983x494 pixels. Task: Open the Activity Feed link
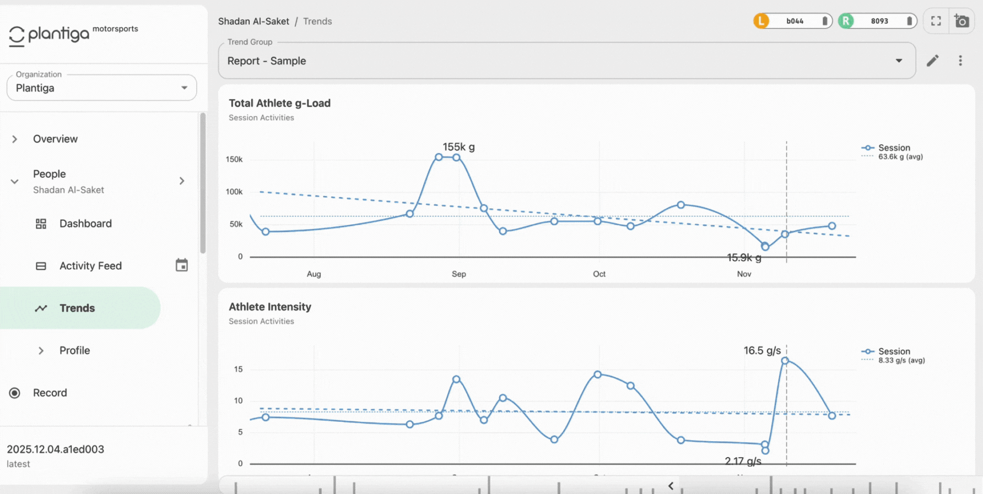(90, 266)
